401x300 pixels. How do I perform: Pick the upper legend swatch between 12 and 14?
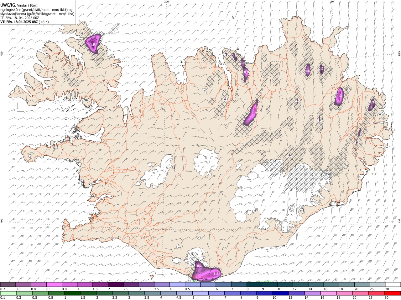pos(300,285)
